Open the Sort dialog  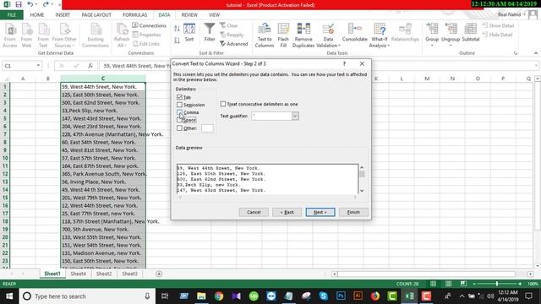click(189, 33)
